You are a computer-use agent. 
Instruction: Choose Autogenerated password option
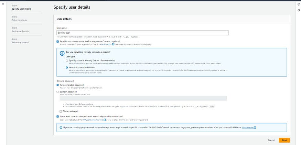(x=57, y=85)
